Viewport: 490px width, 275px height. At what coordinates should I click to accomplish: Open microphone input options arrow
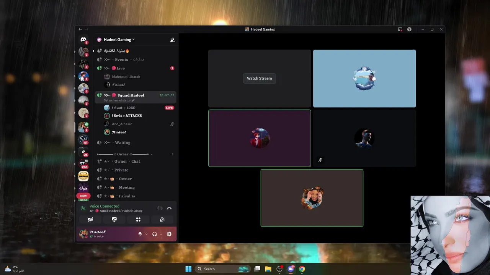146,234
